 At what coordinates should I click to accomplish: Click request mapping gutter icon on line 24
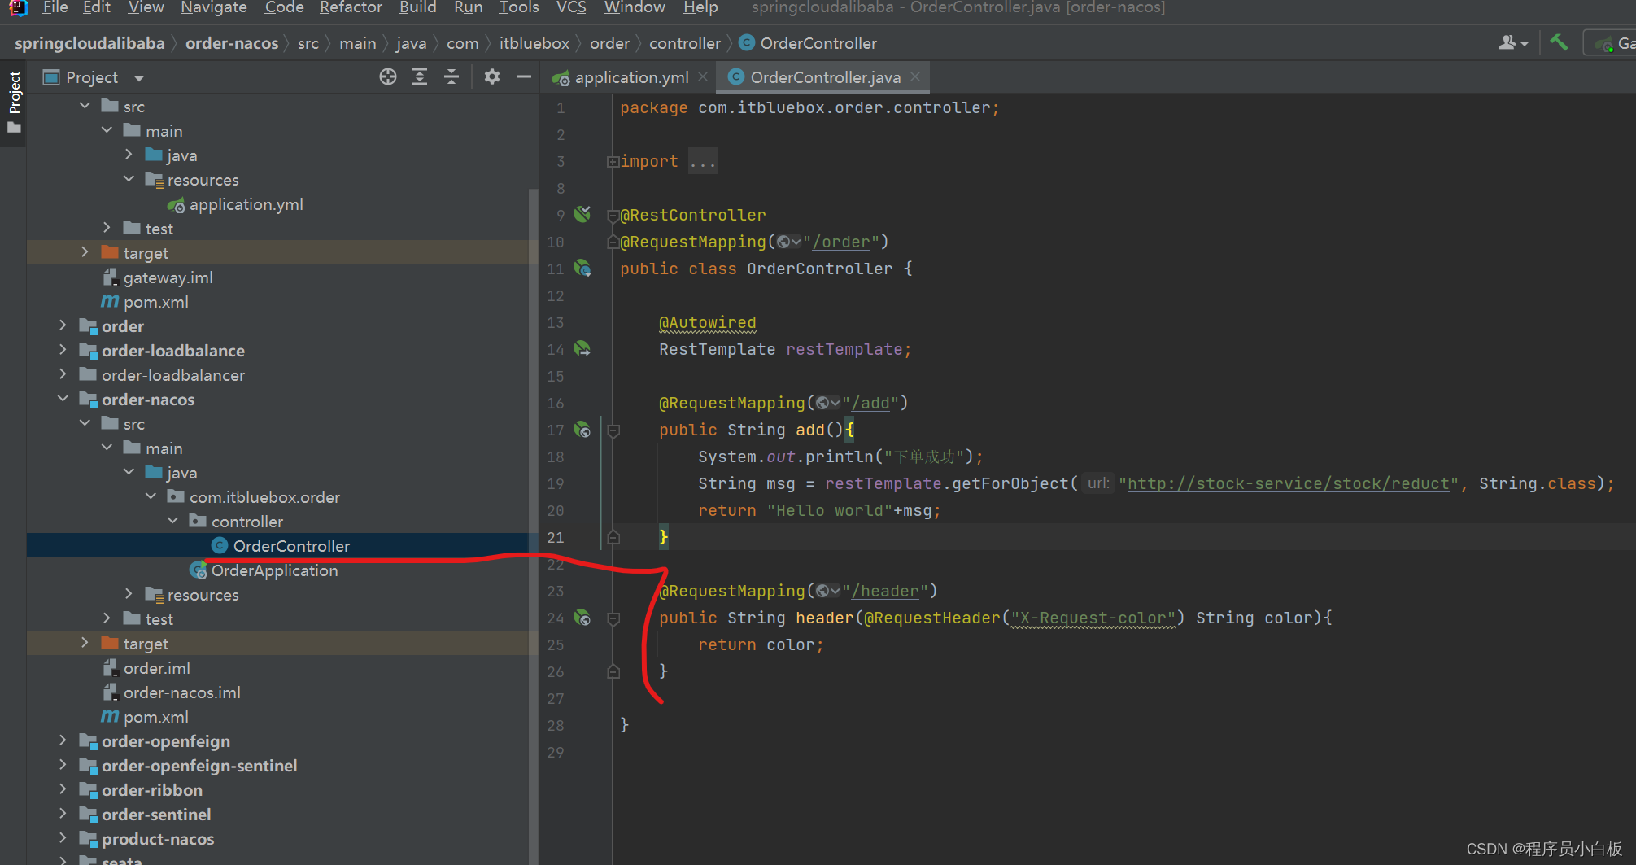pyautogui.click(x=582, y=617)
